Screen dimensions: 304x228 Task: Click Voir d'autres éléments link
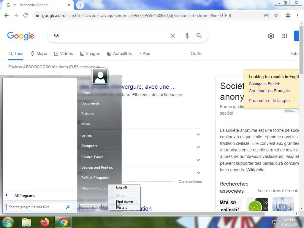278,191
